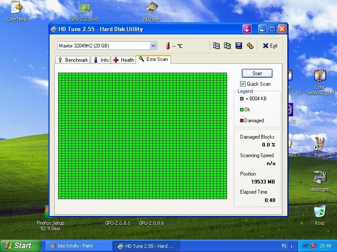Image resolution: width=337 pixels, height=252 pixels.
Task: Select the Core Tempx32_1.0 desktop icon
Action: [x=320, y=82]
